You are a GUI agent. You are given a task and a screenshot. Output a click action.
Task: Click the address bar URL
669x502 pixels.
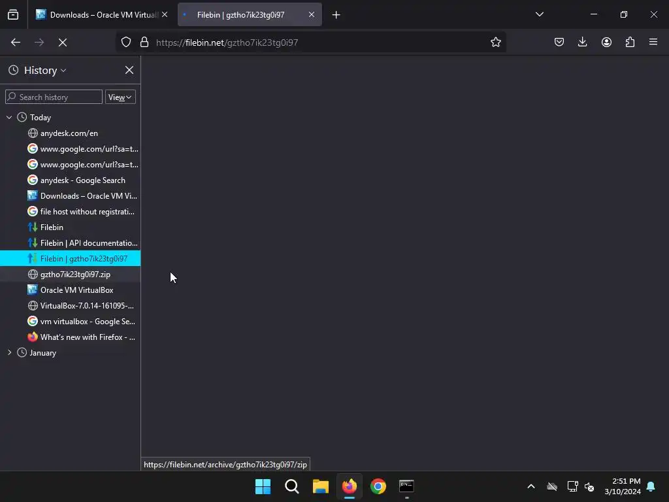227,42
